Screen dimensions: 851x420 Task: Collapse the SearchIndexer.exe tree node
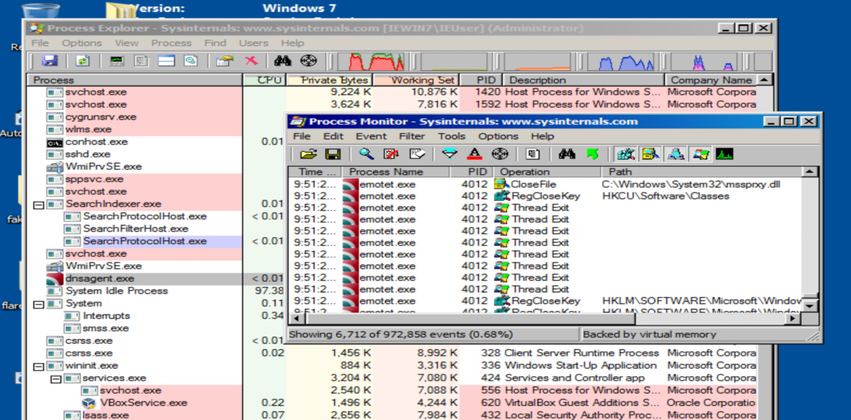38,204
